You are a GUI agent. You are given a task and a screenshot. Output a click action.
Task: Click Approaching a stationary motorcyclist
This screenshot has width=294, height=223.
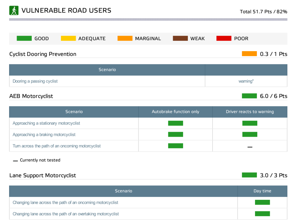(46, 123)
